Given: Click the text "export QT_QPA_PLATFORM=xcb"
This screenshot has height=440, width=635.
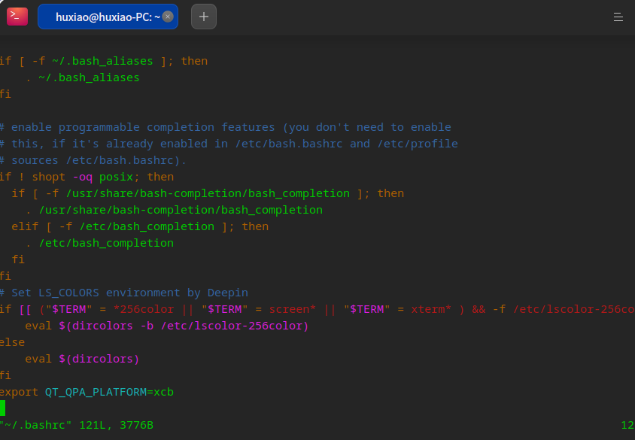Looking at the screenshot, I should (x=87, y=392).
